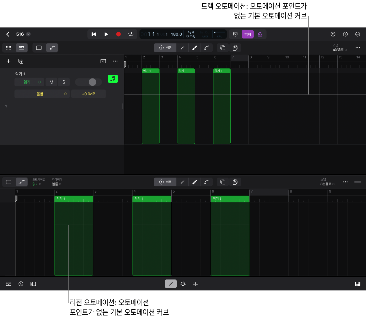Add a new track with plus icon
366x318 pixels.
(8, 61)
